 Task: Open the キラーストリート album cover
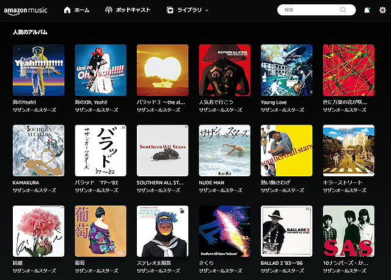point(349,151)
